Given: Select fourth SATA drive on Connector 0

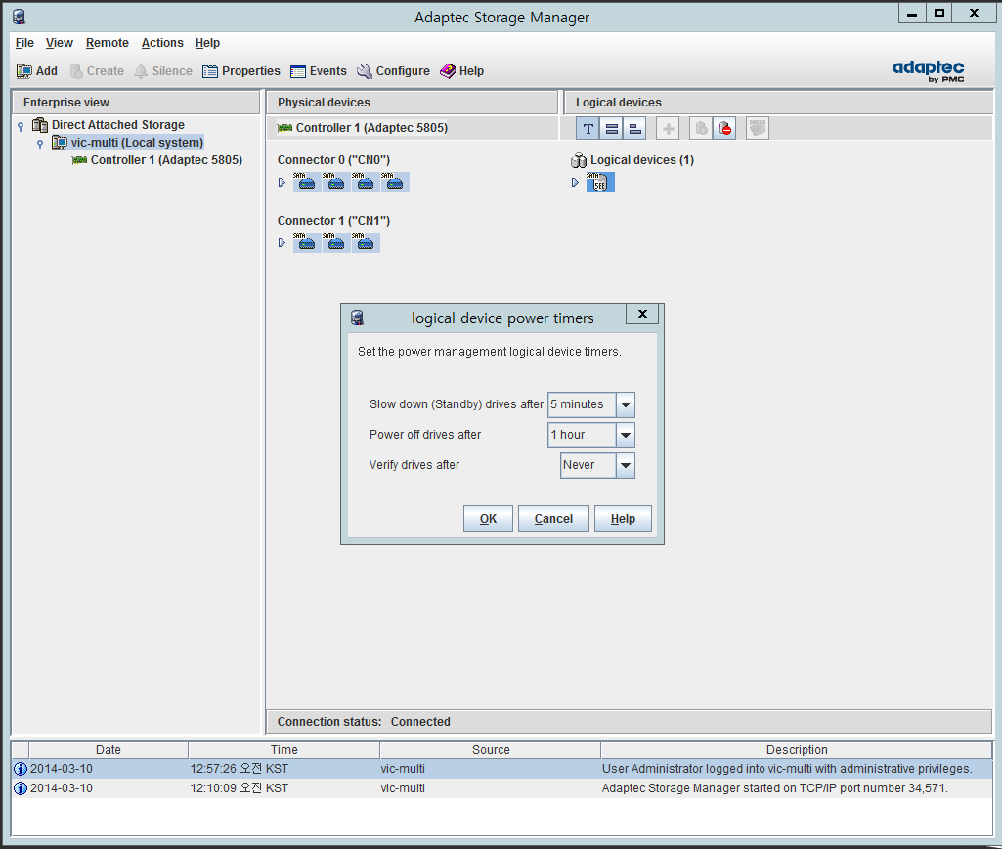Looking at the screenshot, I should coord(395,182).
